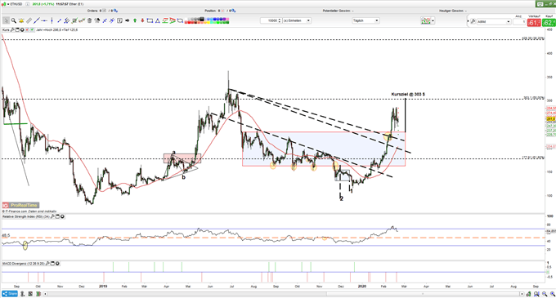Click the Anz amount input field
Image resolution: width=556 pixels, height=298 pixels.
[x=519, y=22]
